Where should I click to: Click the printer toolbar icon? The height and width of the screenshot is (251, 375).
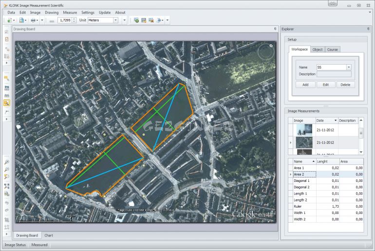pos(33,20)
